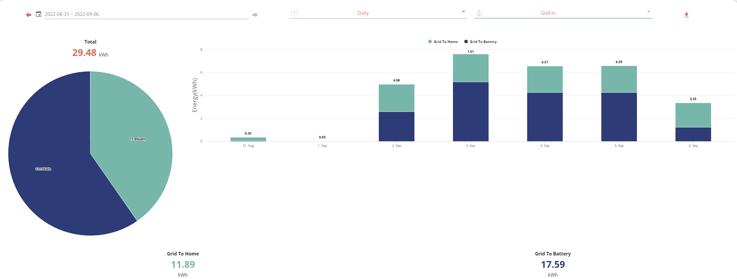737x279 pixels.
Task: Click the 6. Sep x-axis label
Action: coord(693,146)
